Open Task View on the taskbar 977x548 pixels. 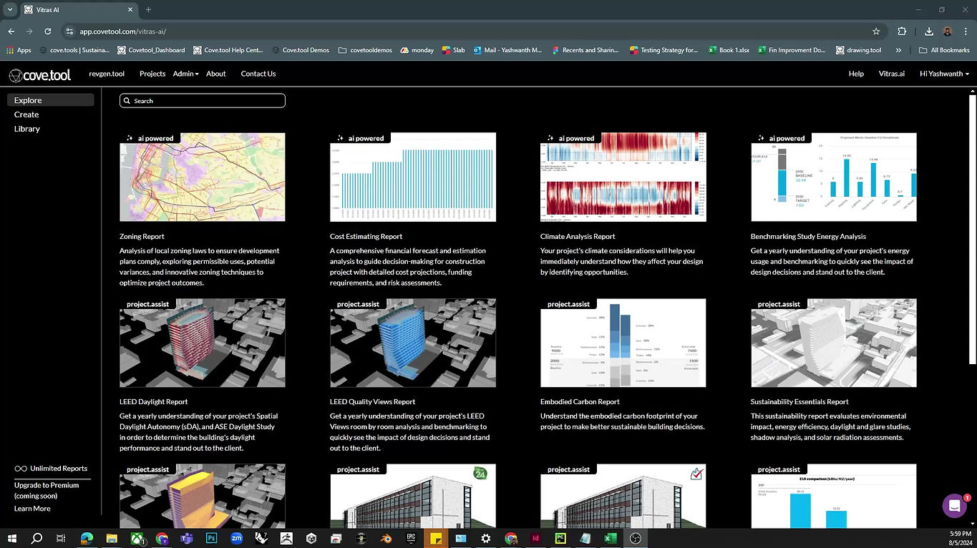click(x=61, y=538)
